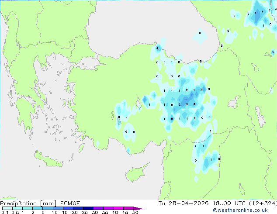Select the 45–50 mm legend swatch
Viewport: 277px width, 214px height.
(128, 208)
